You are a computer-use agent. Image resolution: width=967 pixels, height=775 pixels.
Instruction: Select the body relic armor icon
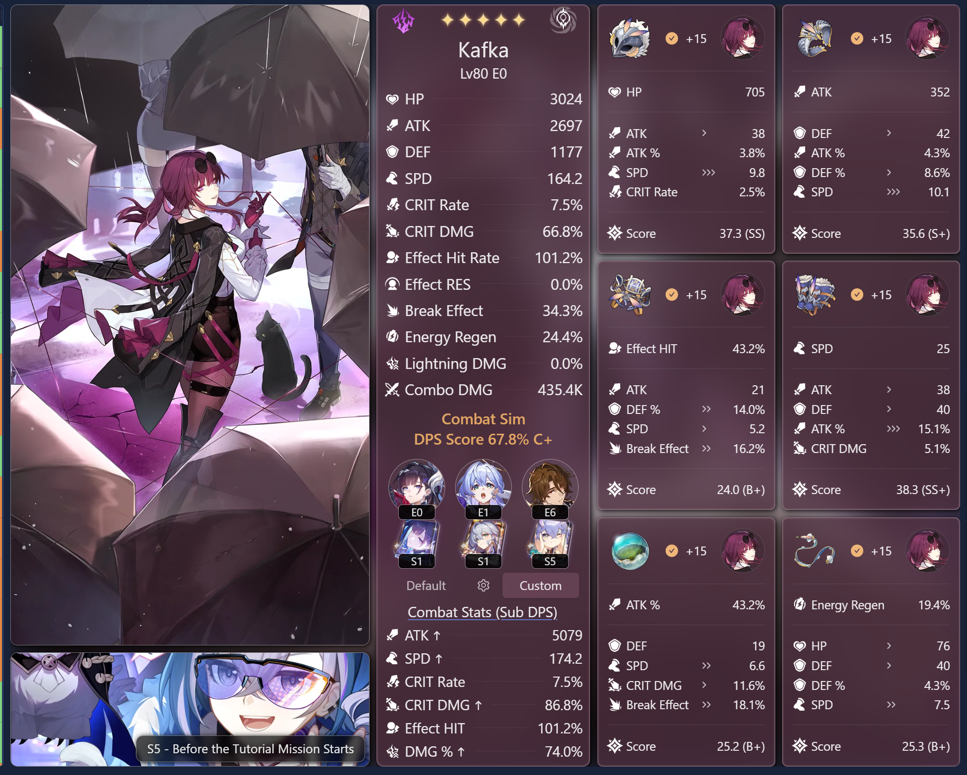click(x=629, y=295)
